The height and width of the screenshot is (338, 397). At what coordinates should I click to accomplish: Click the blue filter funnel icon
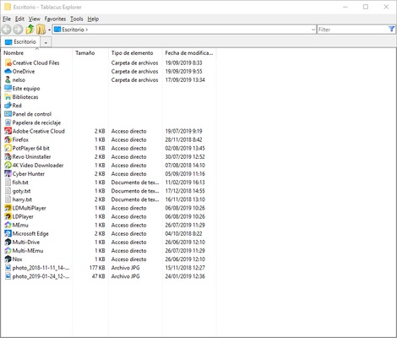pyautogui.click(x=391, y=29)
